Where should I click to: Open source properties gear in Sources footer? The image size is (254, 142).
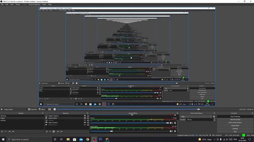click(54, 131)
